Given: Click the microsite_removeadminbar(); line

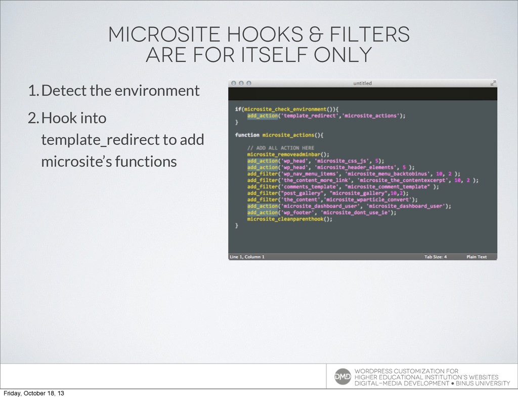Looking at the screenshot, I should 288,154.
